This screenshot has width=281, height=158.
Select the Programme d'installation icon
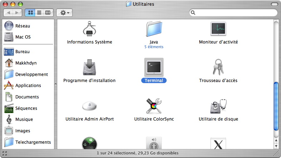[x=89, y=67]
